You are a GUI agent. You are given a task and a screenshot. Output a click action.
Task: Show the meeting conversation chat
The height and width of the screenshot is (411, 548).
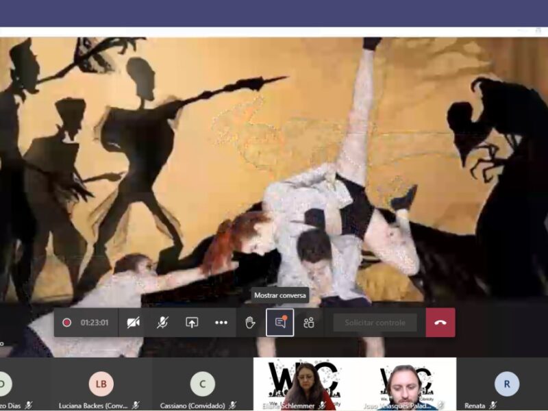coord(280,323)
